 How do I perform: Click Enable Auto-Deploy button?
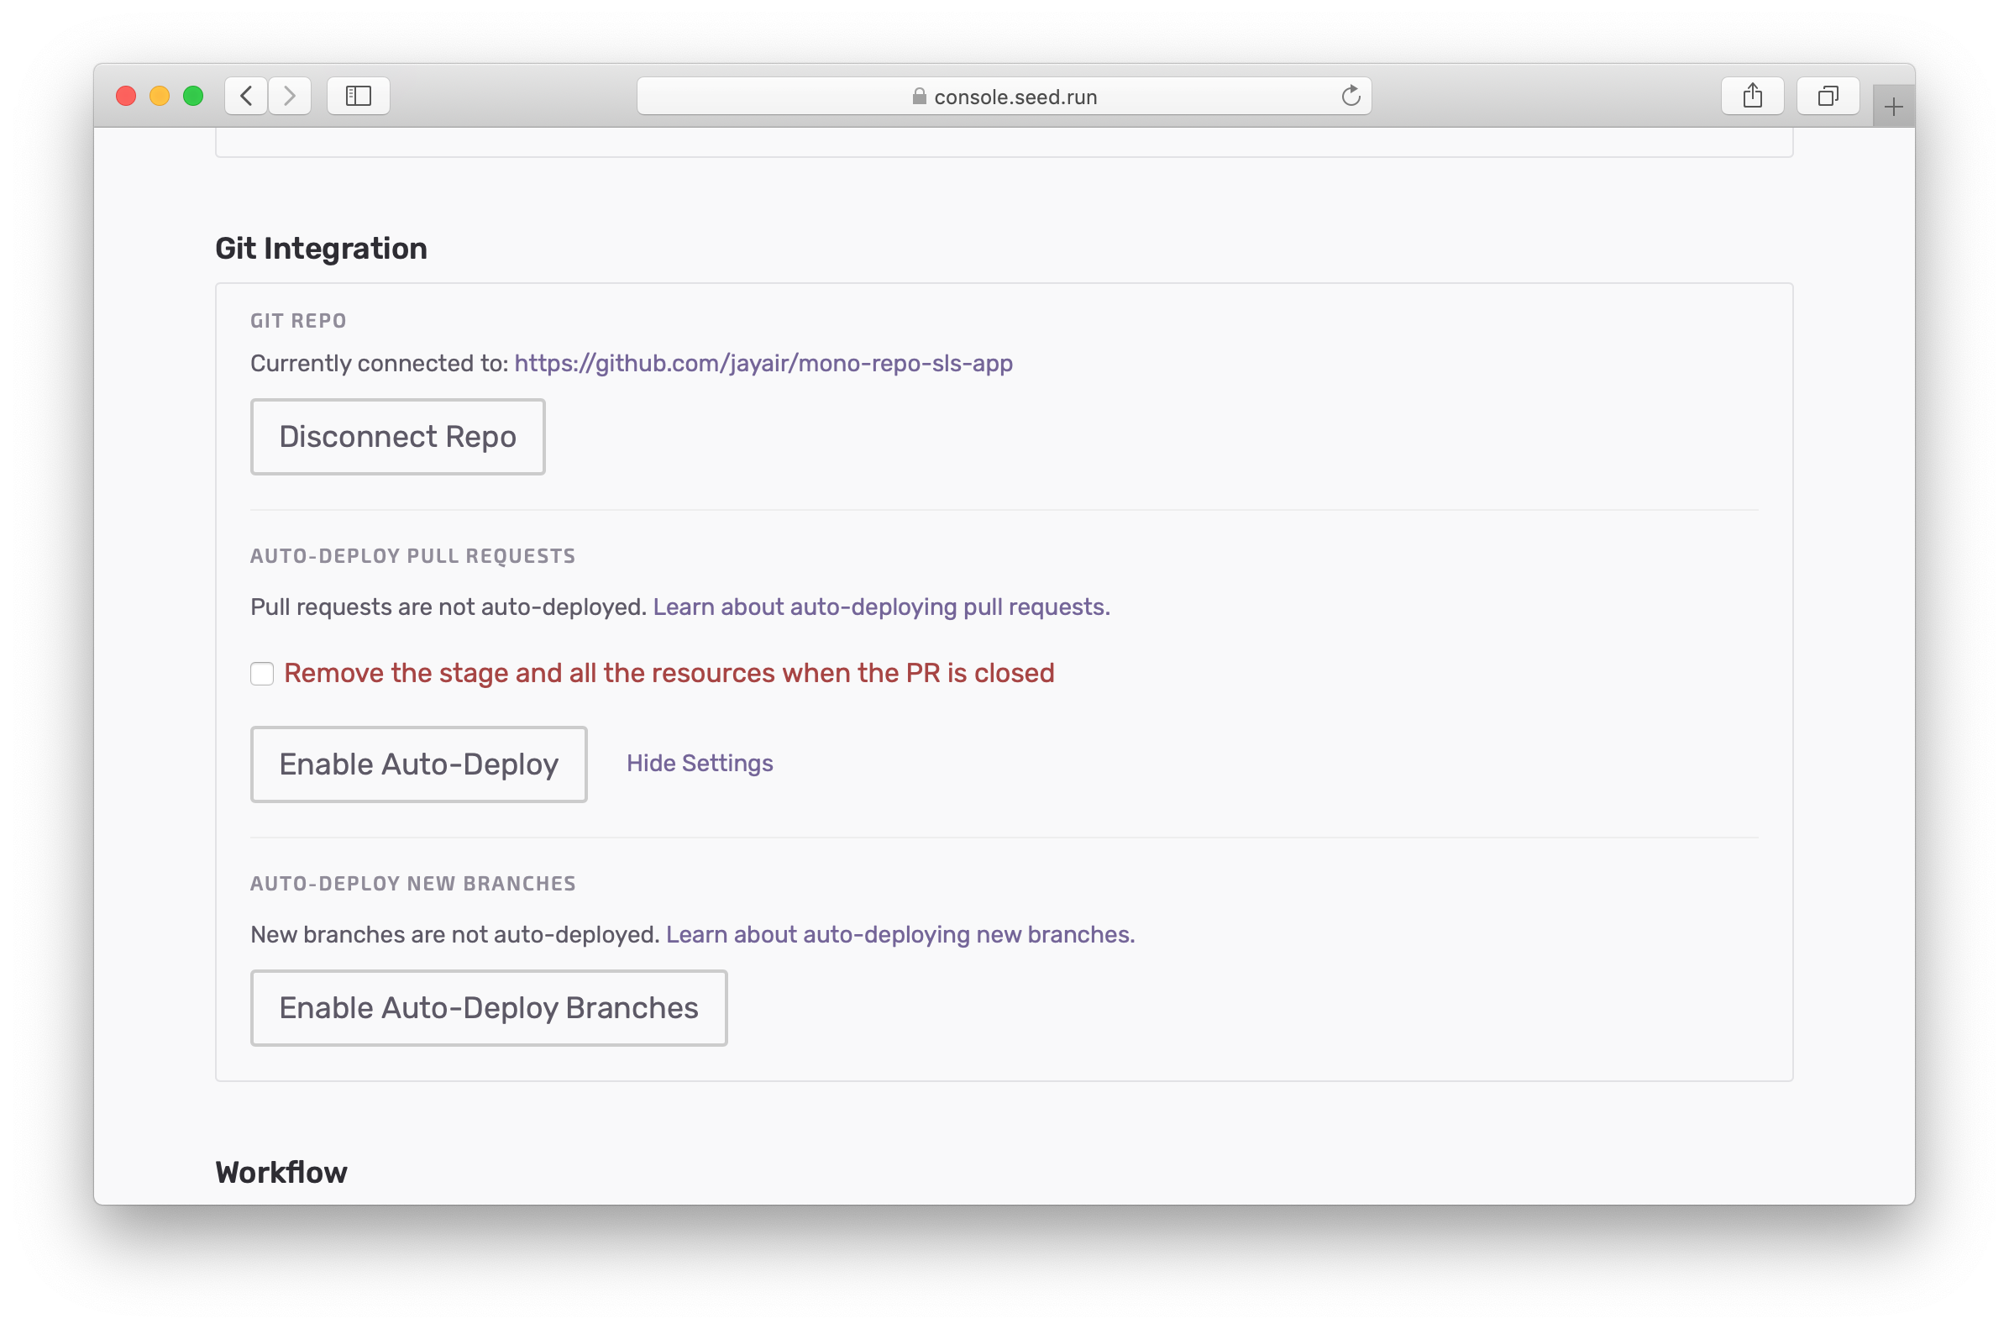[x=418, y=764]
